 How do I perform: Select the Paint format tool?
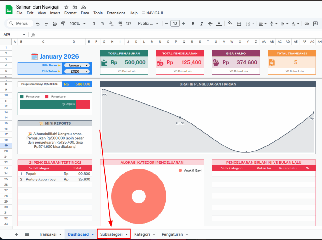point(63,24)
